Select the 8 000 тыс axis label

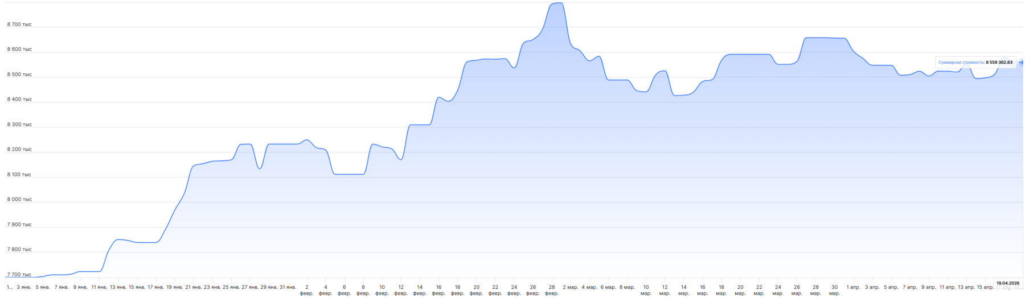pyautogui.click(x=19, y=200)
